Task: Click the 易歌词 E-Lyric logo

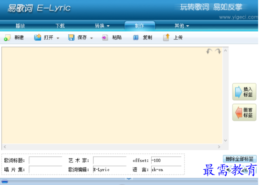Action: [39, 8]
